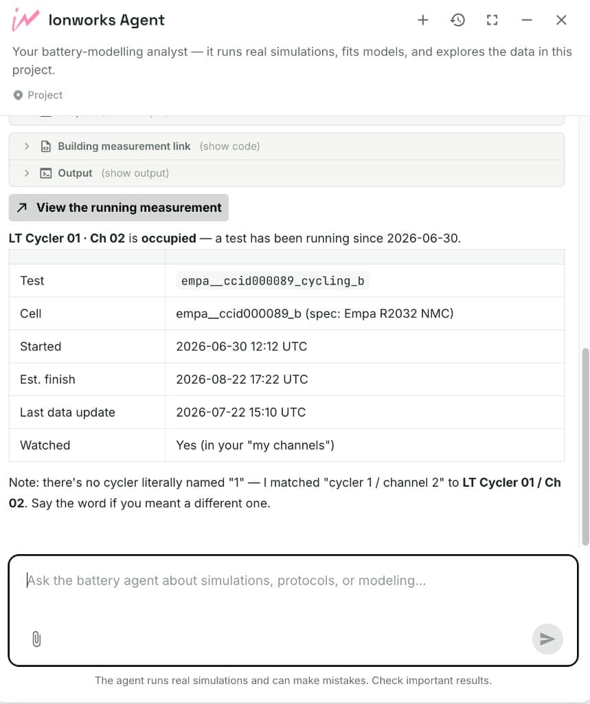
Task: Click the disclaimer text about checking results
Action: (293, 681)
